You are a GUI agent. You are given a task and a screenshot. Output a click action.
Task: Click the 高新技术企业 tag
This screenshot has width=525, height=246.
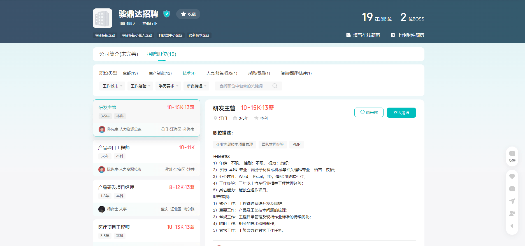199,35
